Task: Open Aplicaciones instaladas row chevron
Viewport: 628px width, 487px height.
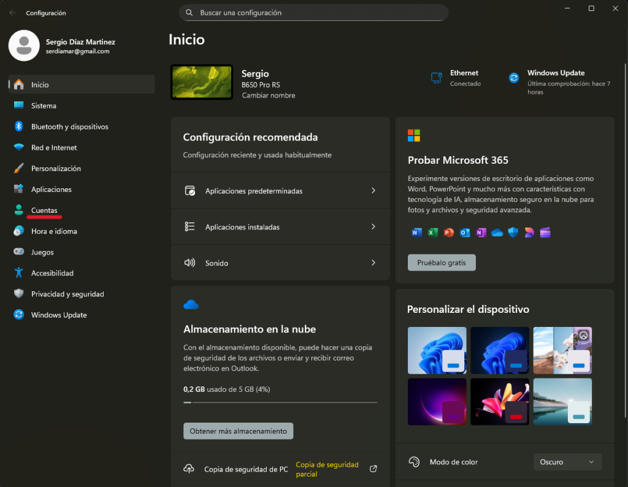Action: pyautogui.click(x=373, y=227)
